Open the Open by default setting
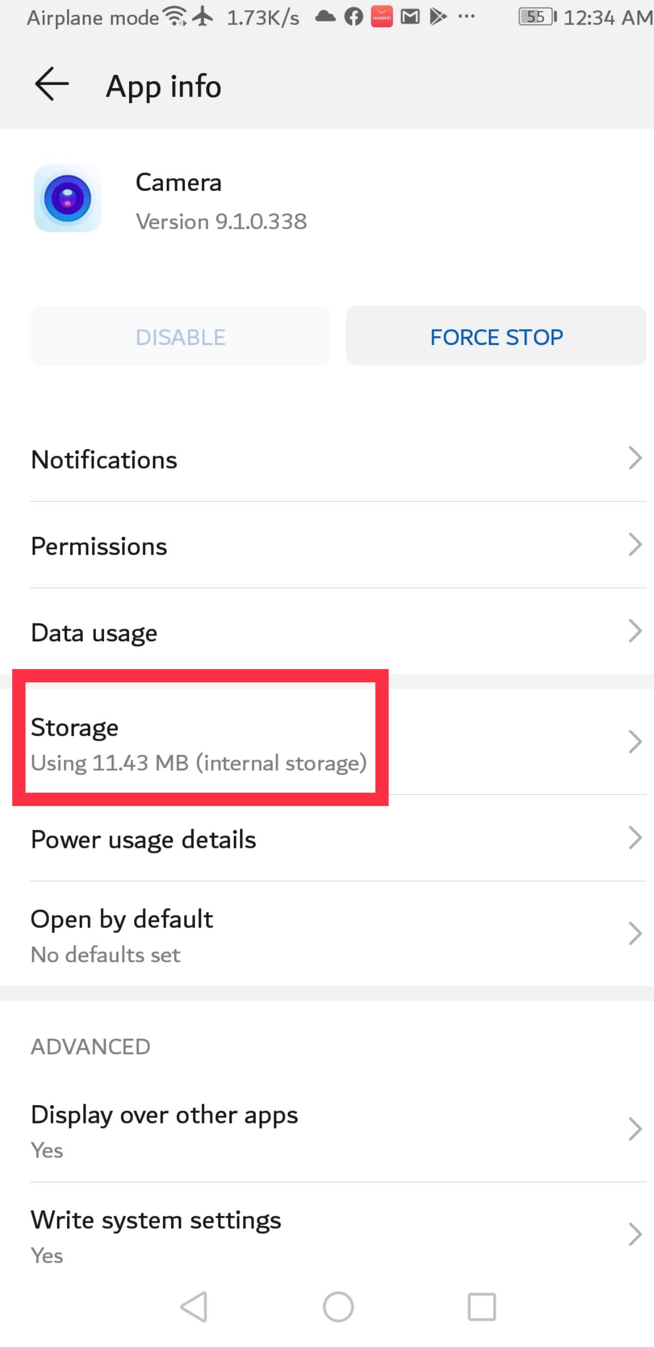Viewport: 654px width, 1347px height. tap(327, 933)
